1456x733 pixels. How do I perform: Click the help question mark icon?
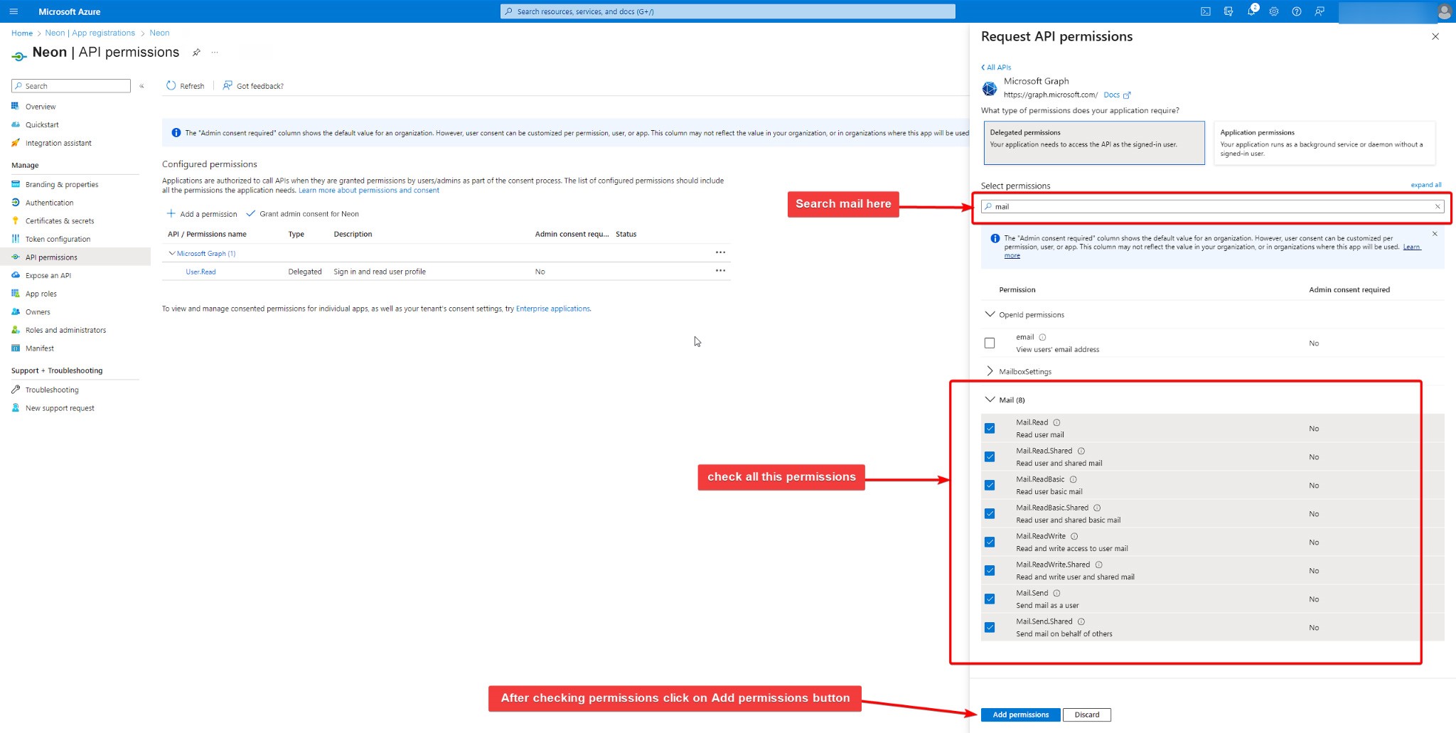pos(1296,11)
